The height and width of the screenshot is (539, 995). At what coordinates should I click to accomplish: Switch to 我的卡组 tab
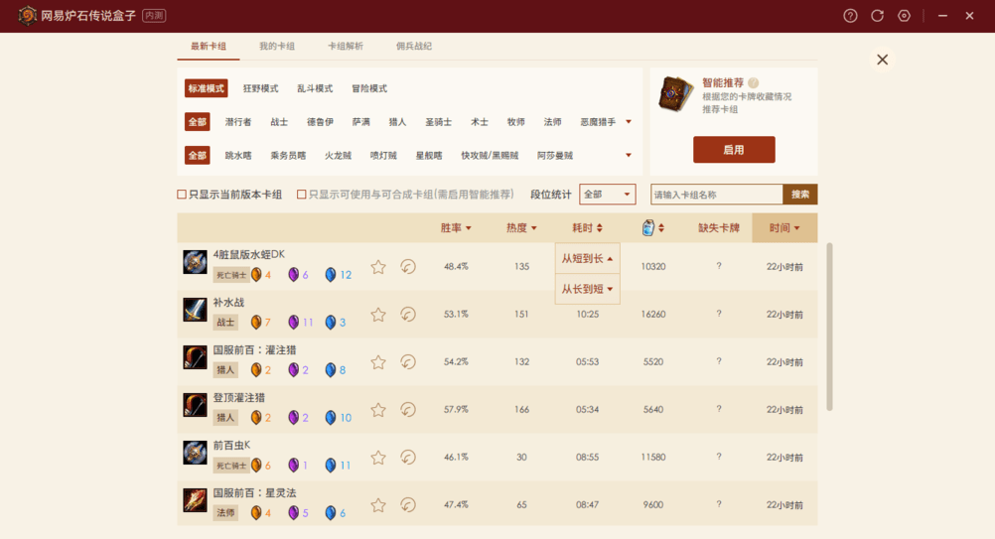tap(277, 47)
